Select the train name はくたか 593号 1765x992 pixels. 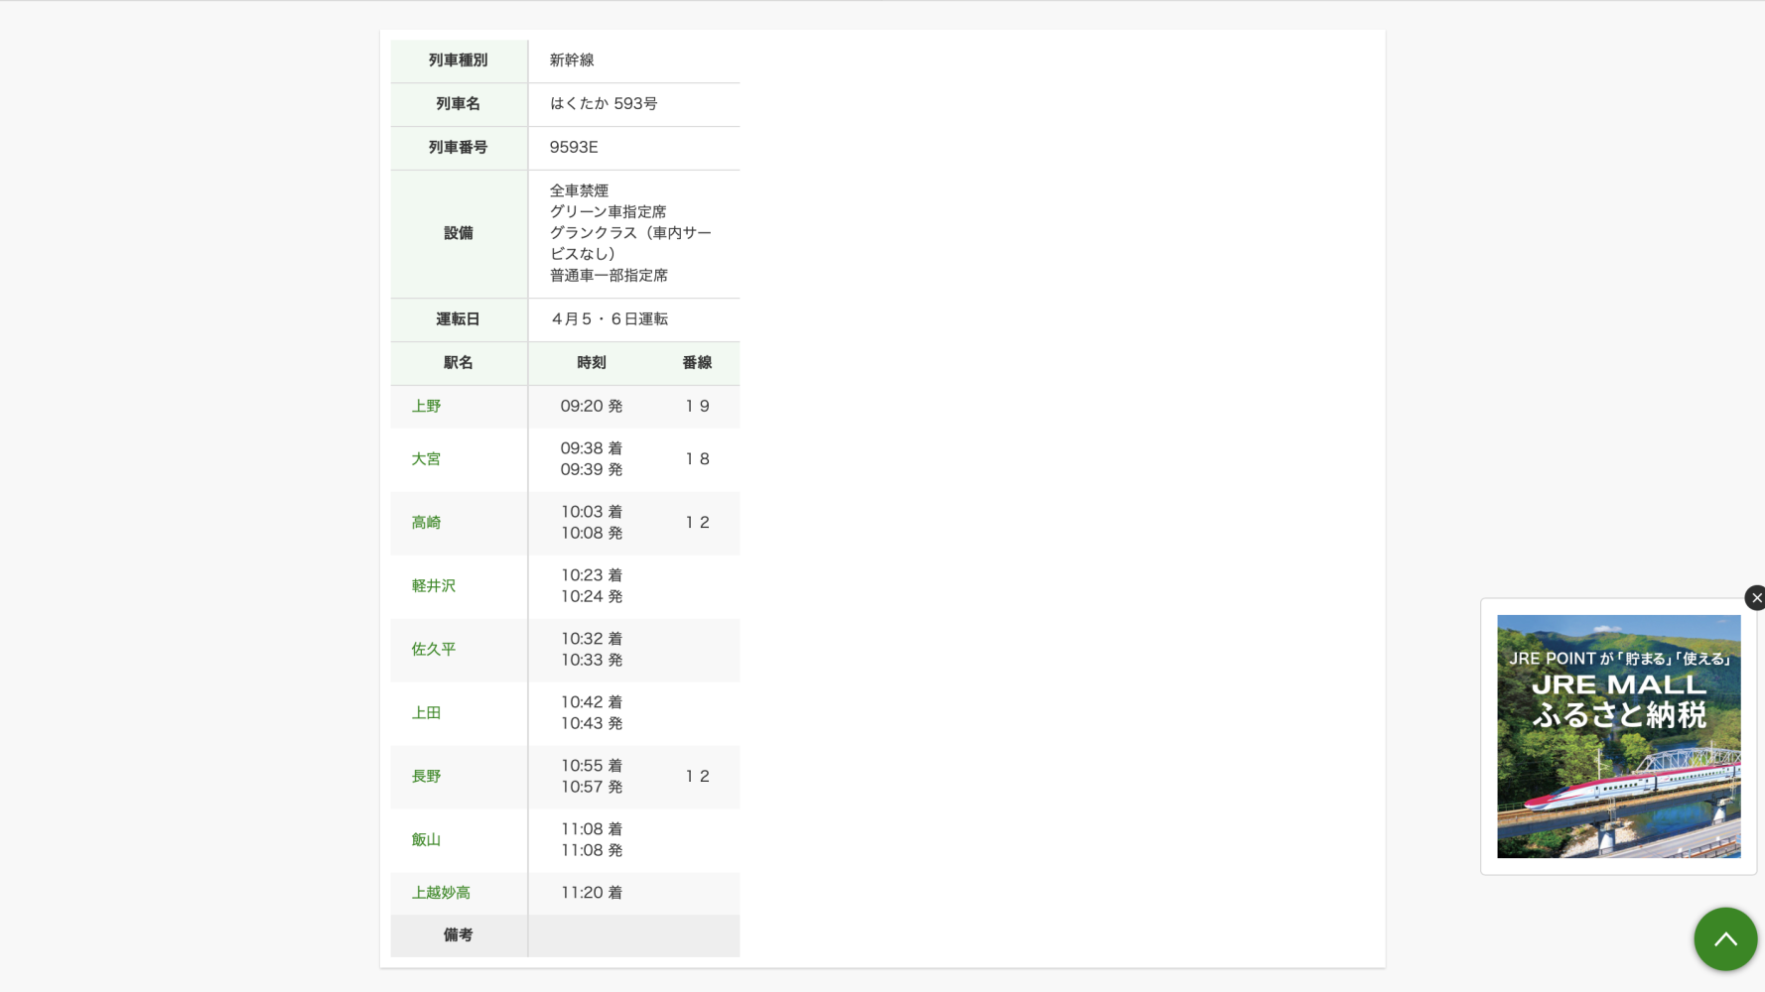point(604,104)
